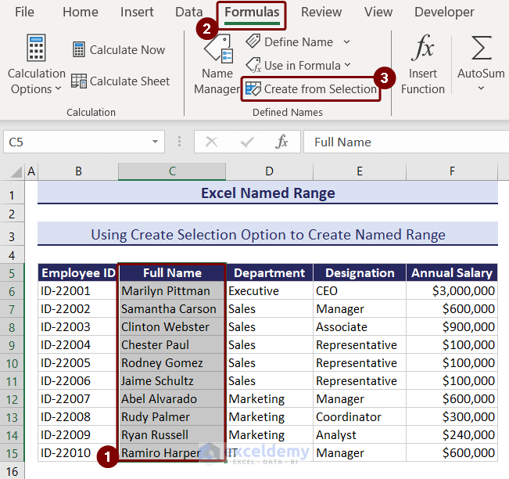Select cell Marilyn Pittman

click(172, 290)
